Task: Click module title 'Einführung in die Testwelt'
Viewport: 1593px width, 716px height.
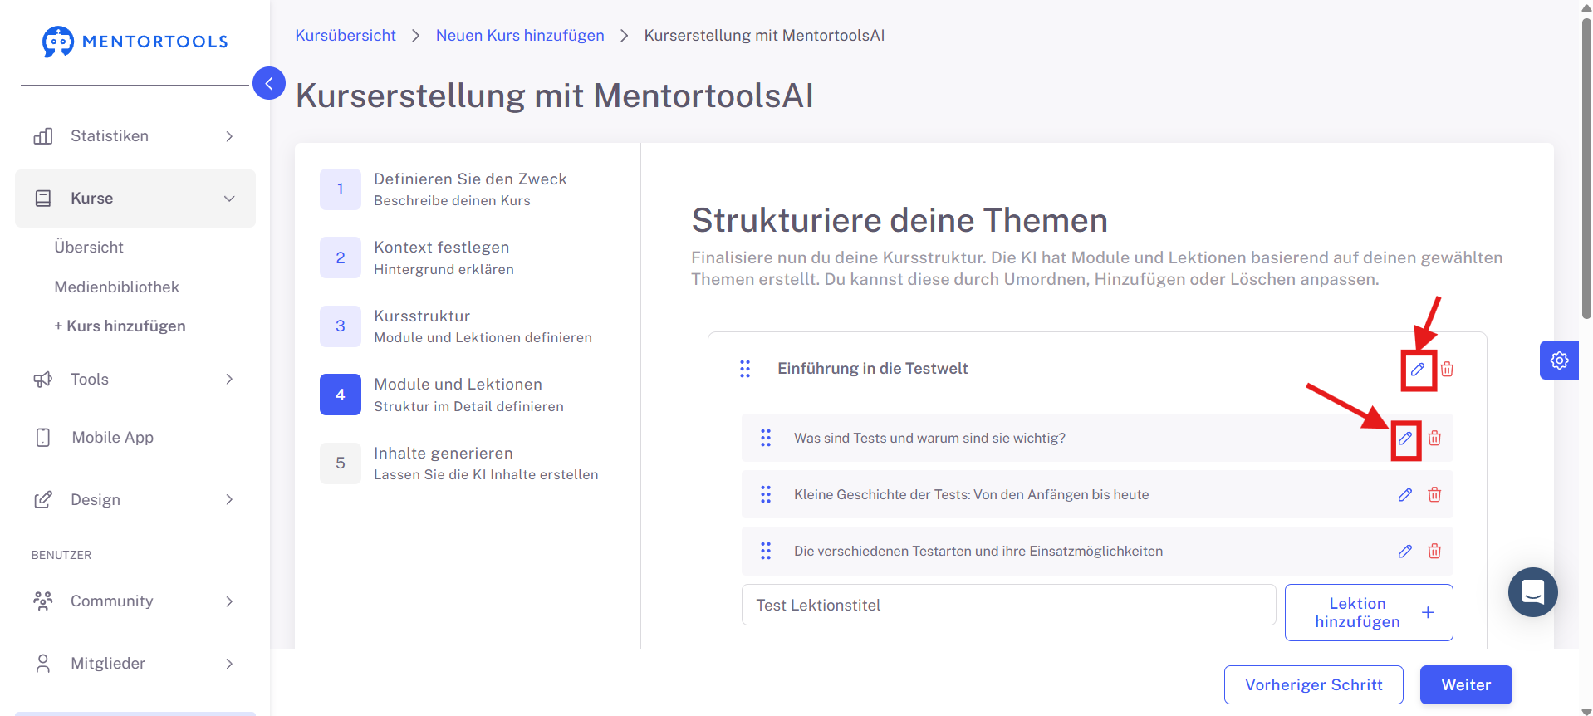Action: (873, 369)
